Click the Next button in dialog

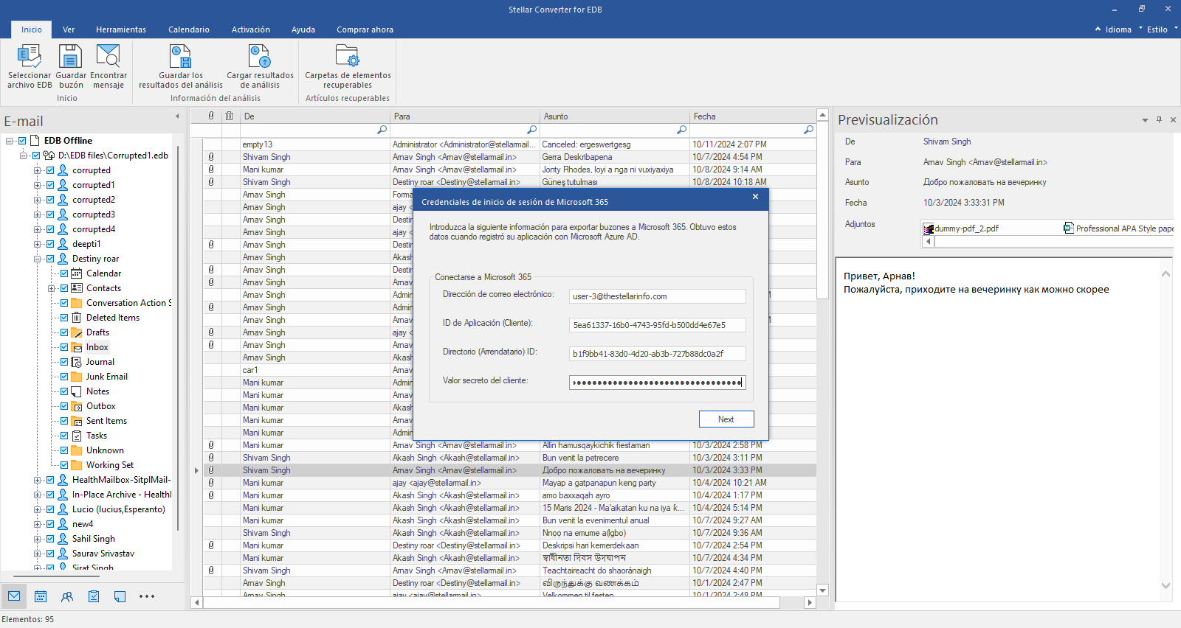coord(726,419)
